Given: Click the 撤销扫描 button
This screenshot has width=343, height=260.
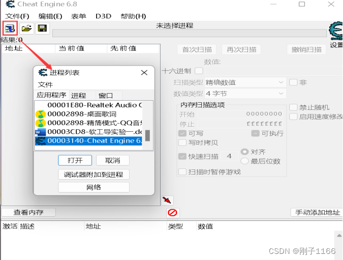Looking at the screenshot, I should click(x=306, y=49).
